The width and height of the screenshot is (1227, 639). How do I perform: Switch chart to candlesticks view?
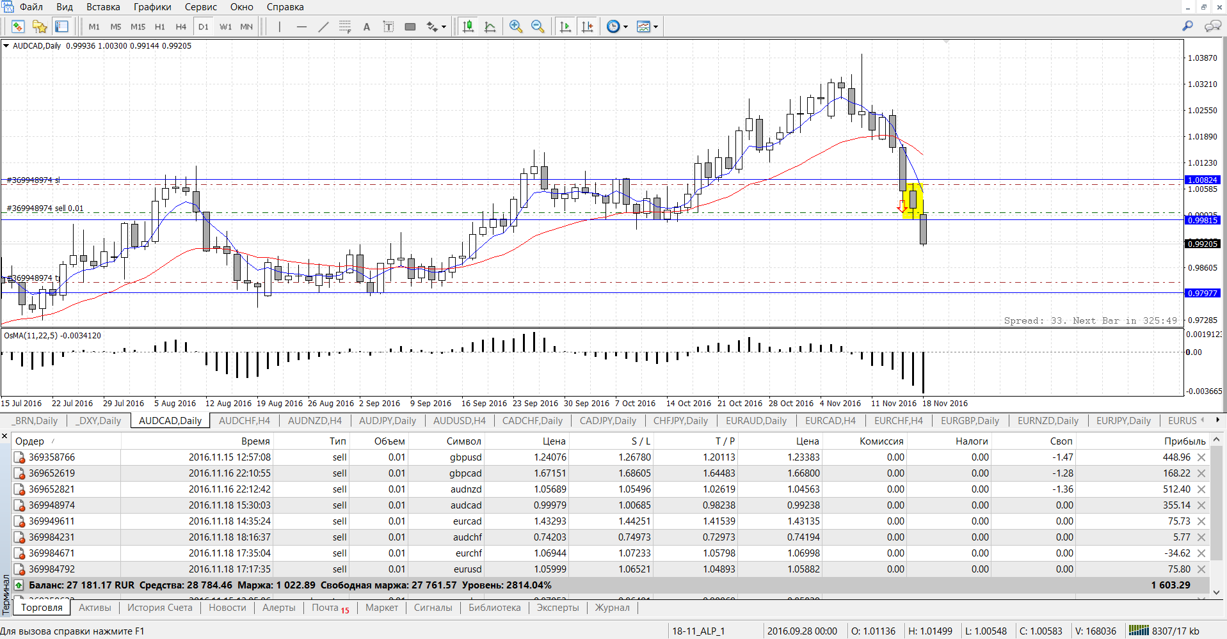pos(469,26)
